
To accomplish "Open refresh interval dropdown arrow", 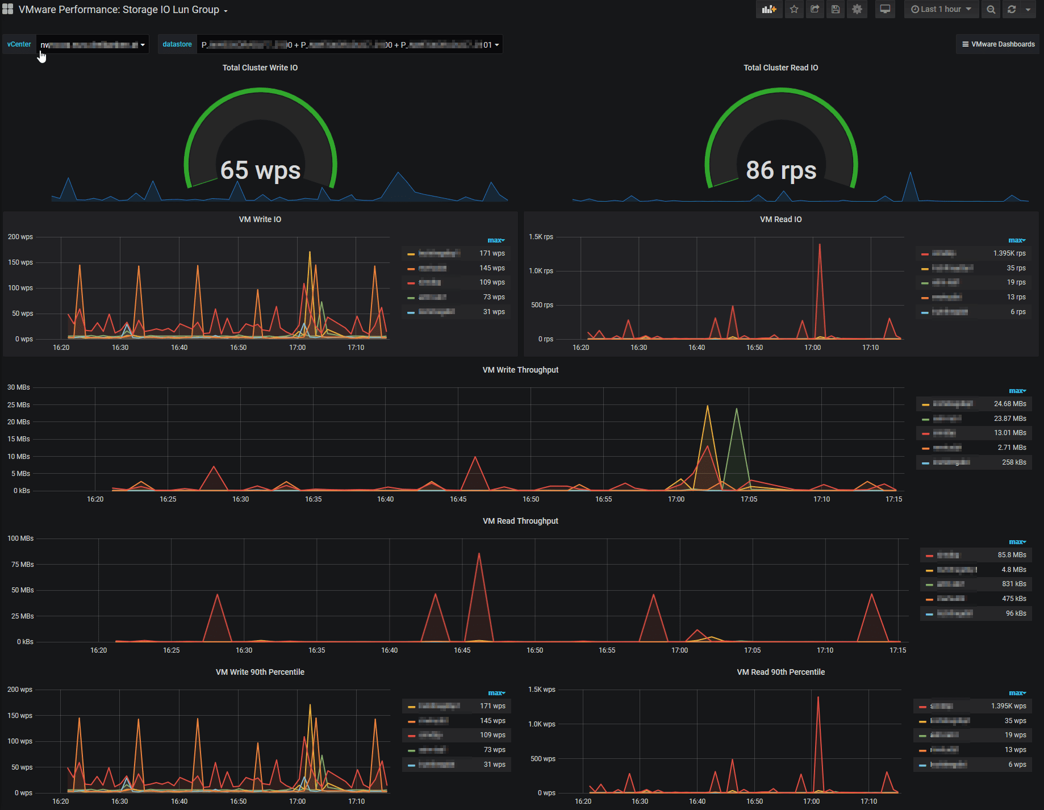I will 1028,9.
